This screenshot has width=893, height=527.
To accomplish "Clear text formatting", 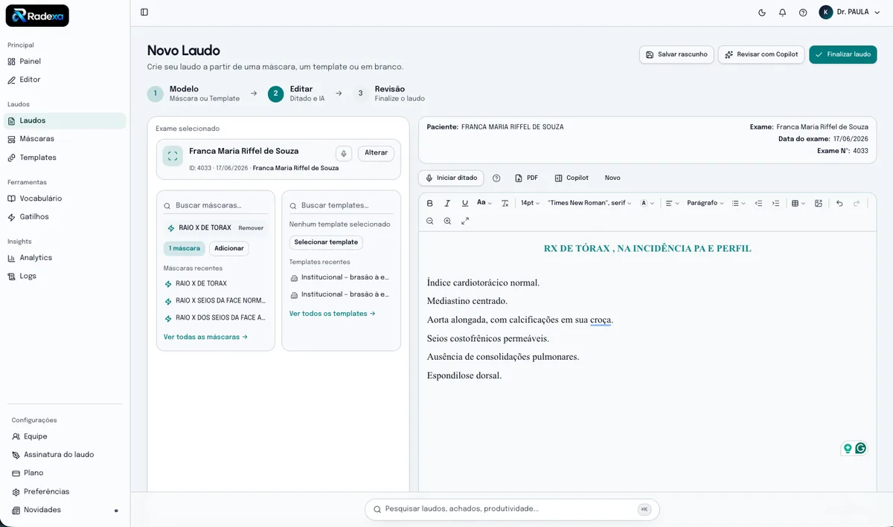I will click(505, 203).
